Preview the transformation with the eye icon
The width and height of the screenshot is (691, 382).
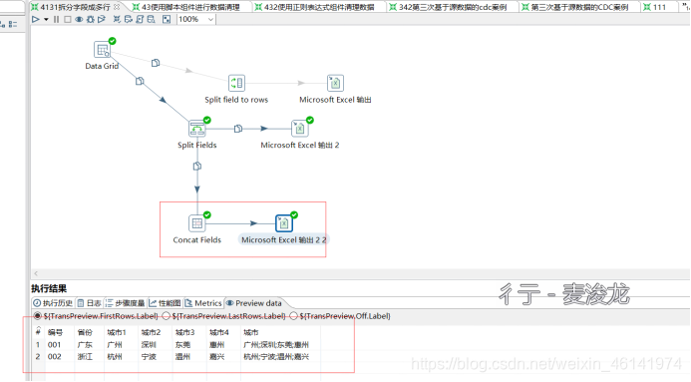pyautogui.click(x=79, y=19)
